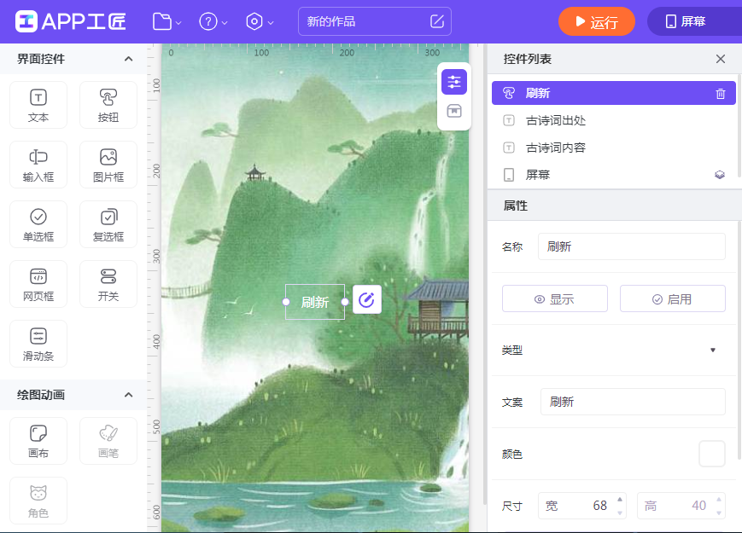
Task: Toggle the 启用 enabled button
Action: click(673, 298)
